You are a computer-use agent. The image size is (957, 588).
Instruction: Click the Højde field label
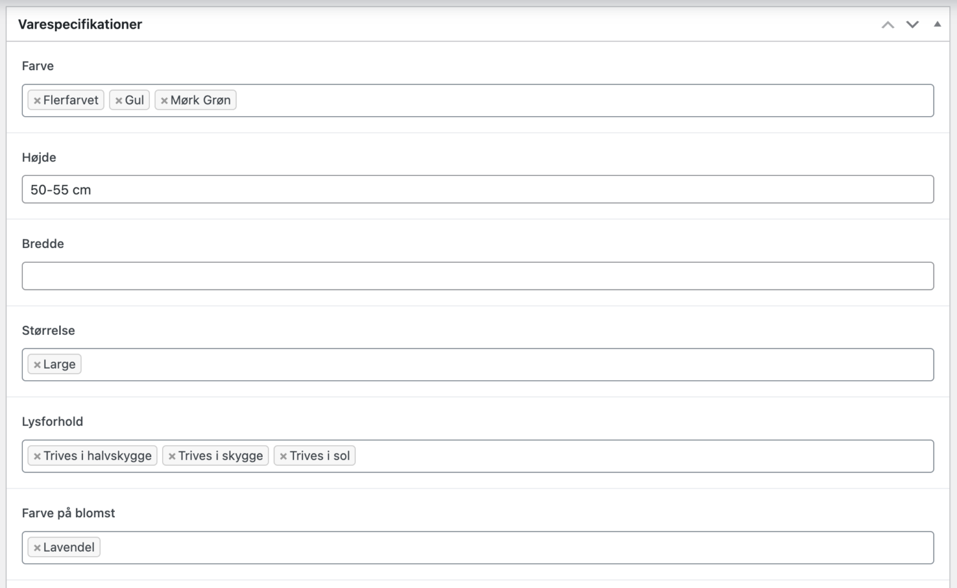(x=39, y=158)
